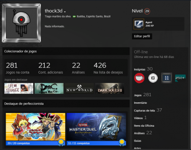Select the New World game thumbnail
191x150 pixels.
click(79, 89)
